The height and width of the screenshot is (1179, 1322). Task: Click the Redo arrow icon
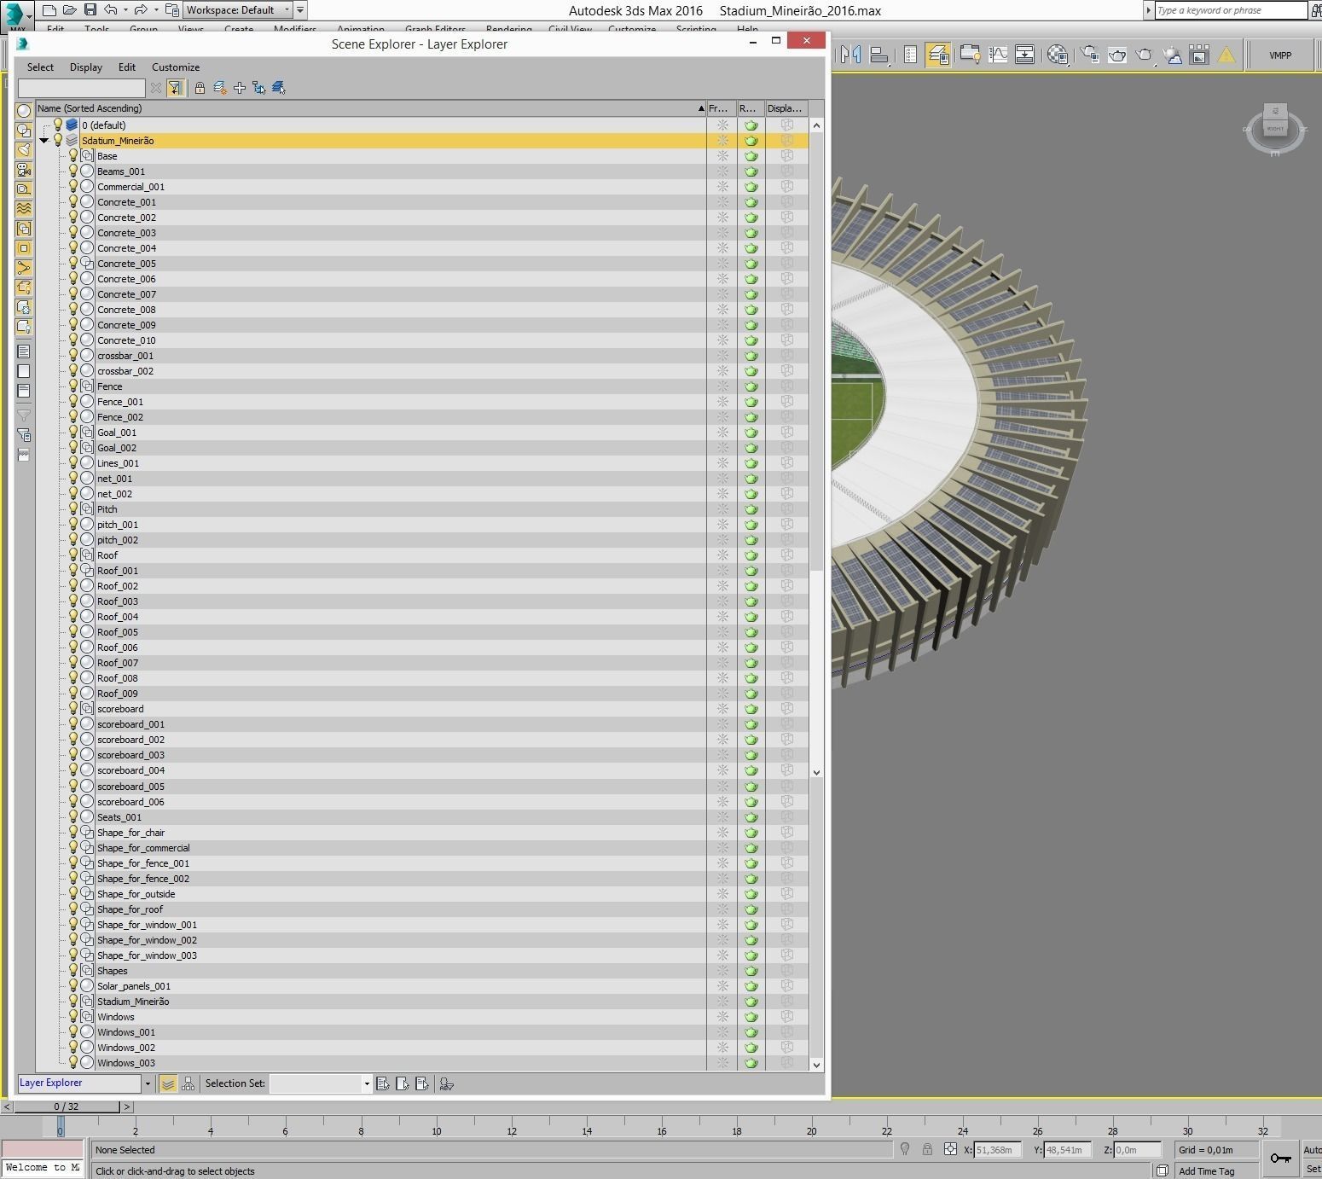[x=142, y=10]
